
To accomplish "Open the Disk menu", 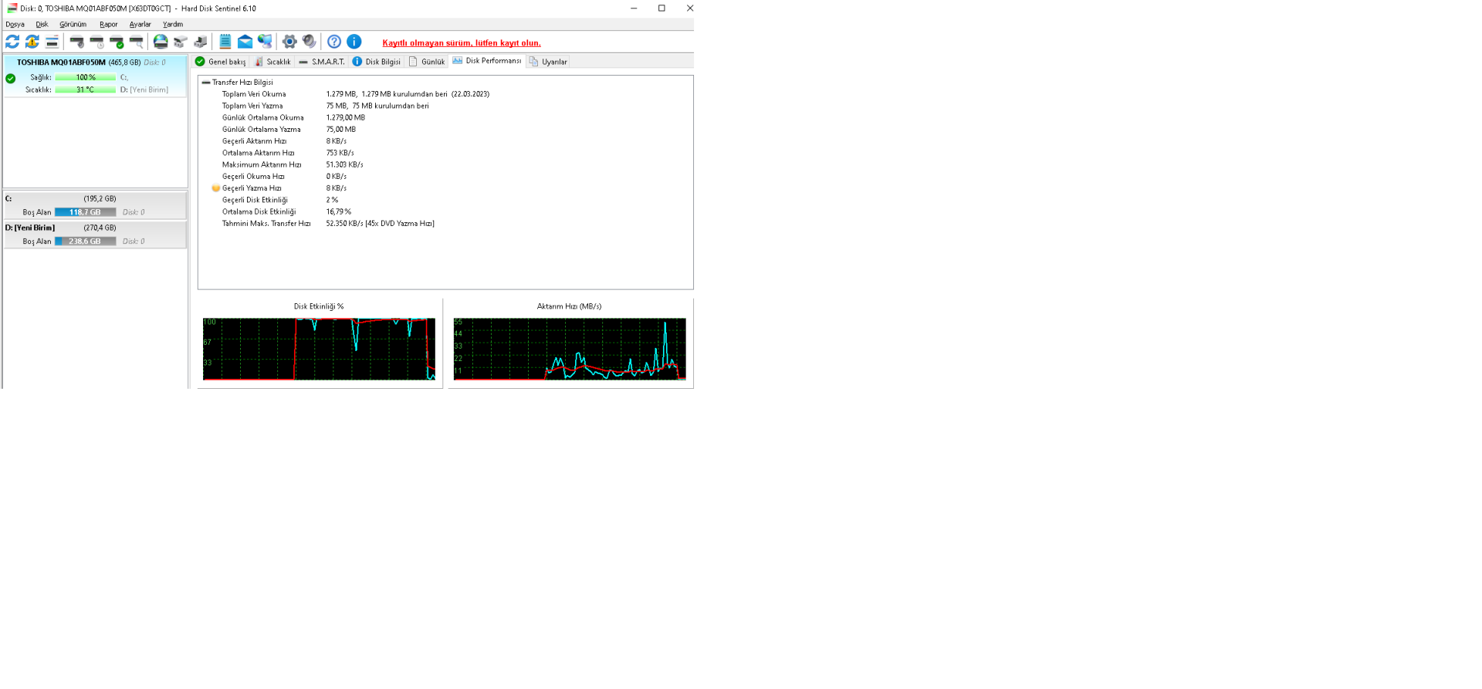I will point(42,25).
